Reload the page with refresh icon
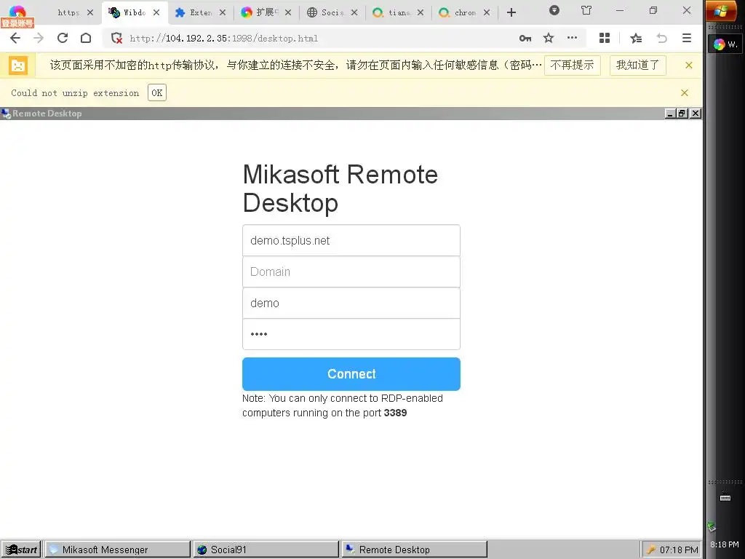Viewport: 745px width, 559px height. click(63, 38)
